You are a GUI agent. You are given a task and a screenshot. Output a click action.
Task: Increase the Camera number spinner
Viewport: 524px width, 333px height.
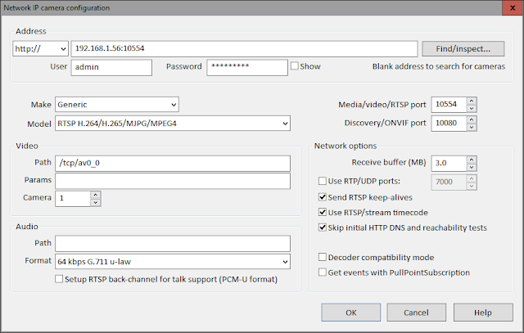tap(96, 195)
